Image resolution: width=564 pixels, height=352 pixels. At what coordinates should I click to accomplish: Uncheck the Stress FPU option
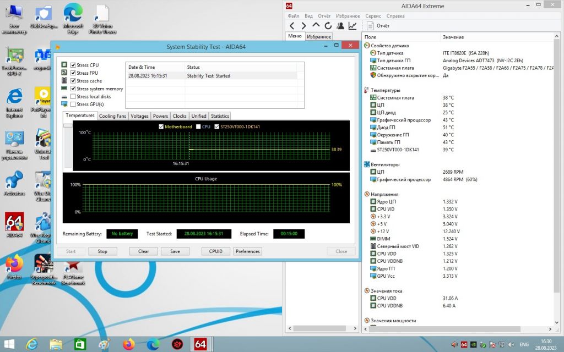coord(73,73)
